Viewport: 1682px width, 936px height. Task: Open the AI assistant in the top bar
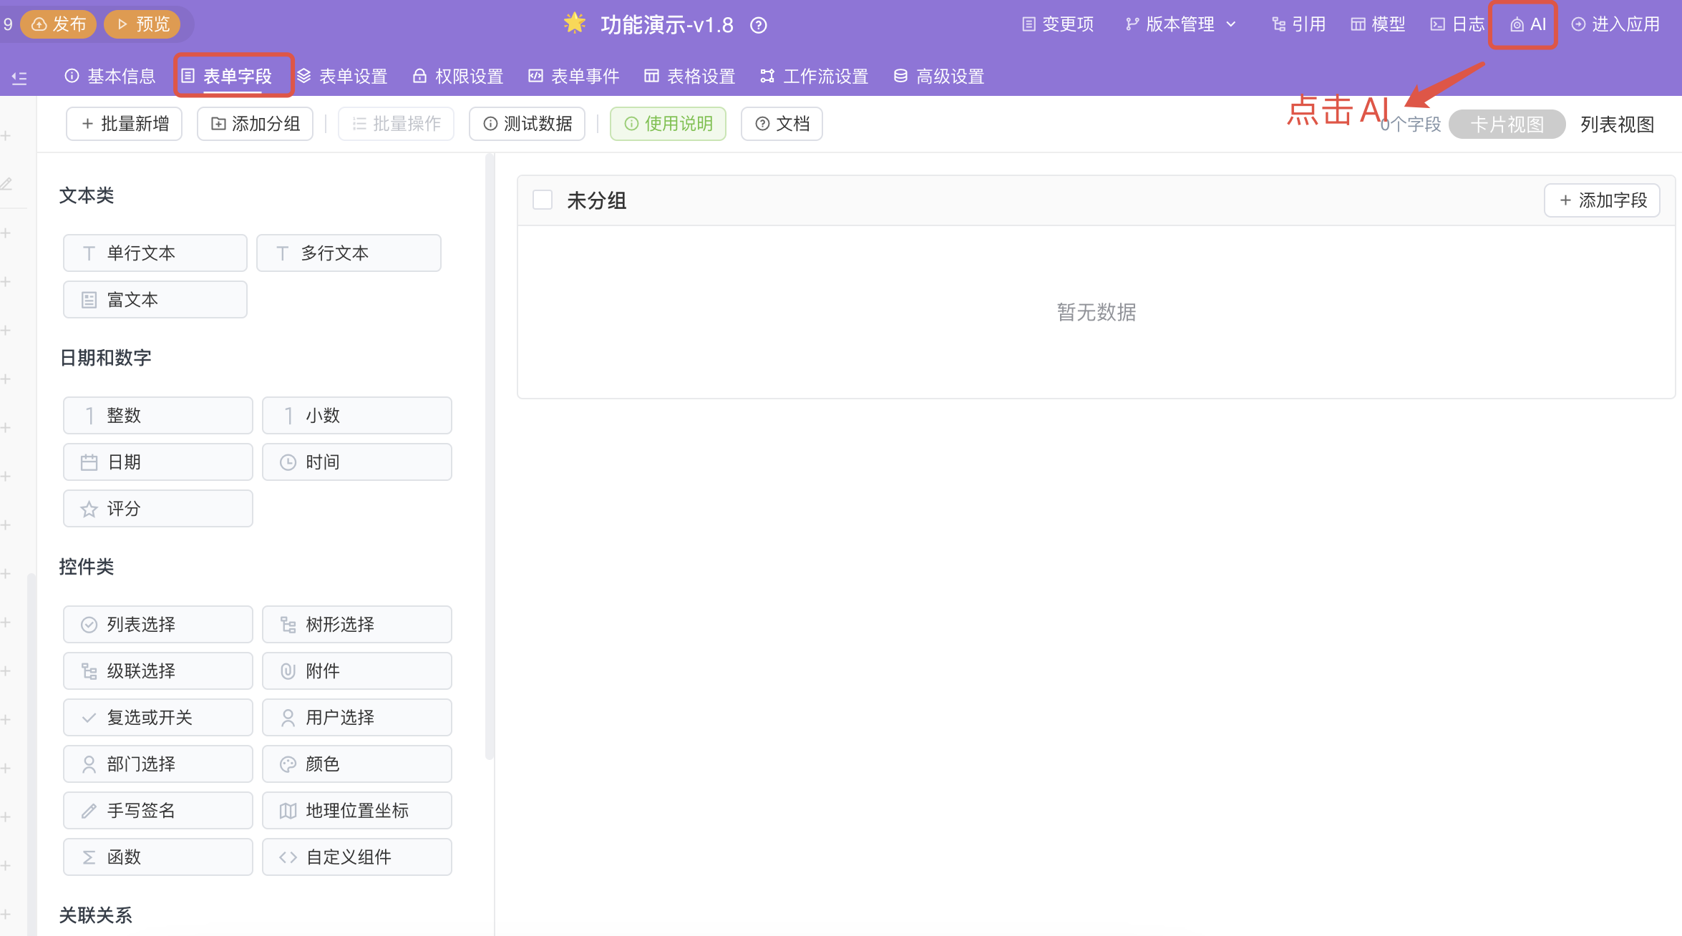[1527, 24]
